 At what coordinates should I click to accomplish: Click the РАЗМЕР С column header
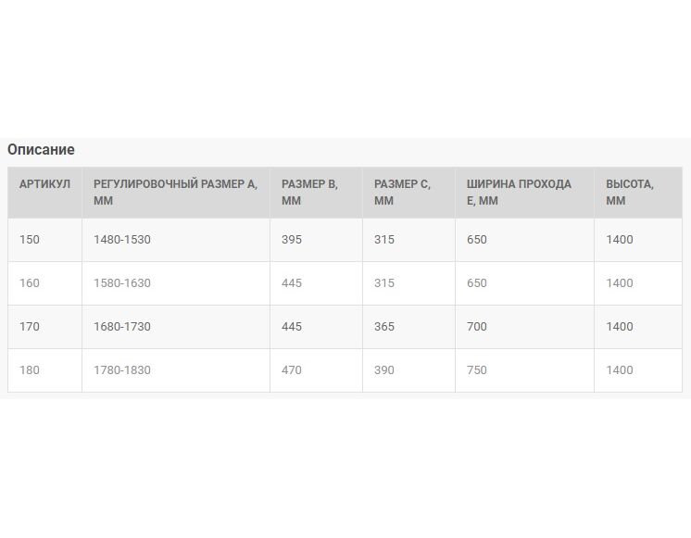[x=409, y=193]
